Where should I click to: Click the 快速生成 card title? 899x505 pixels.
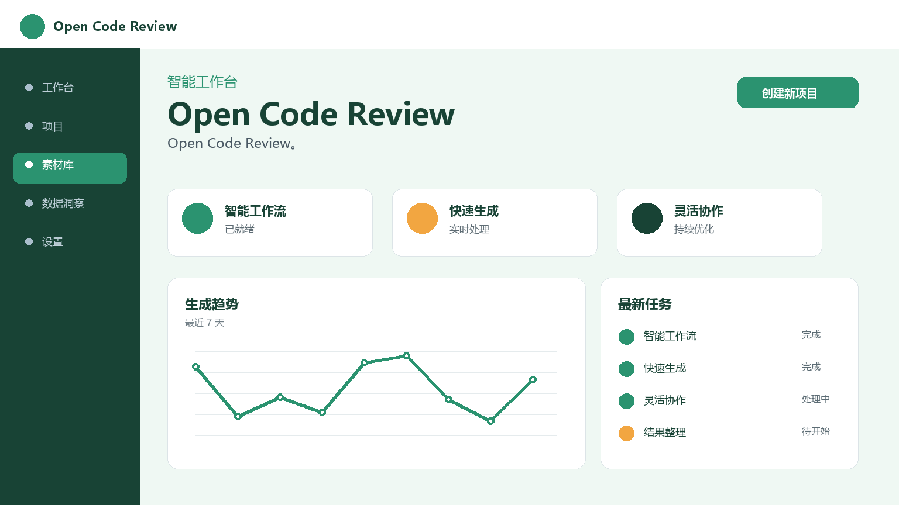point(474,211)
